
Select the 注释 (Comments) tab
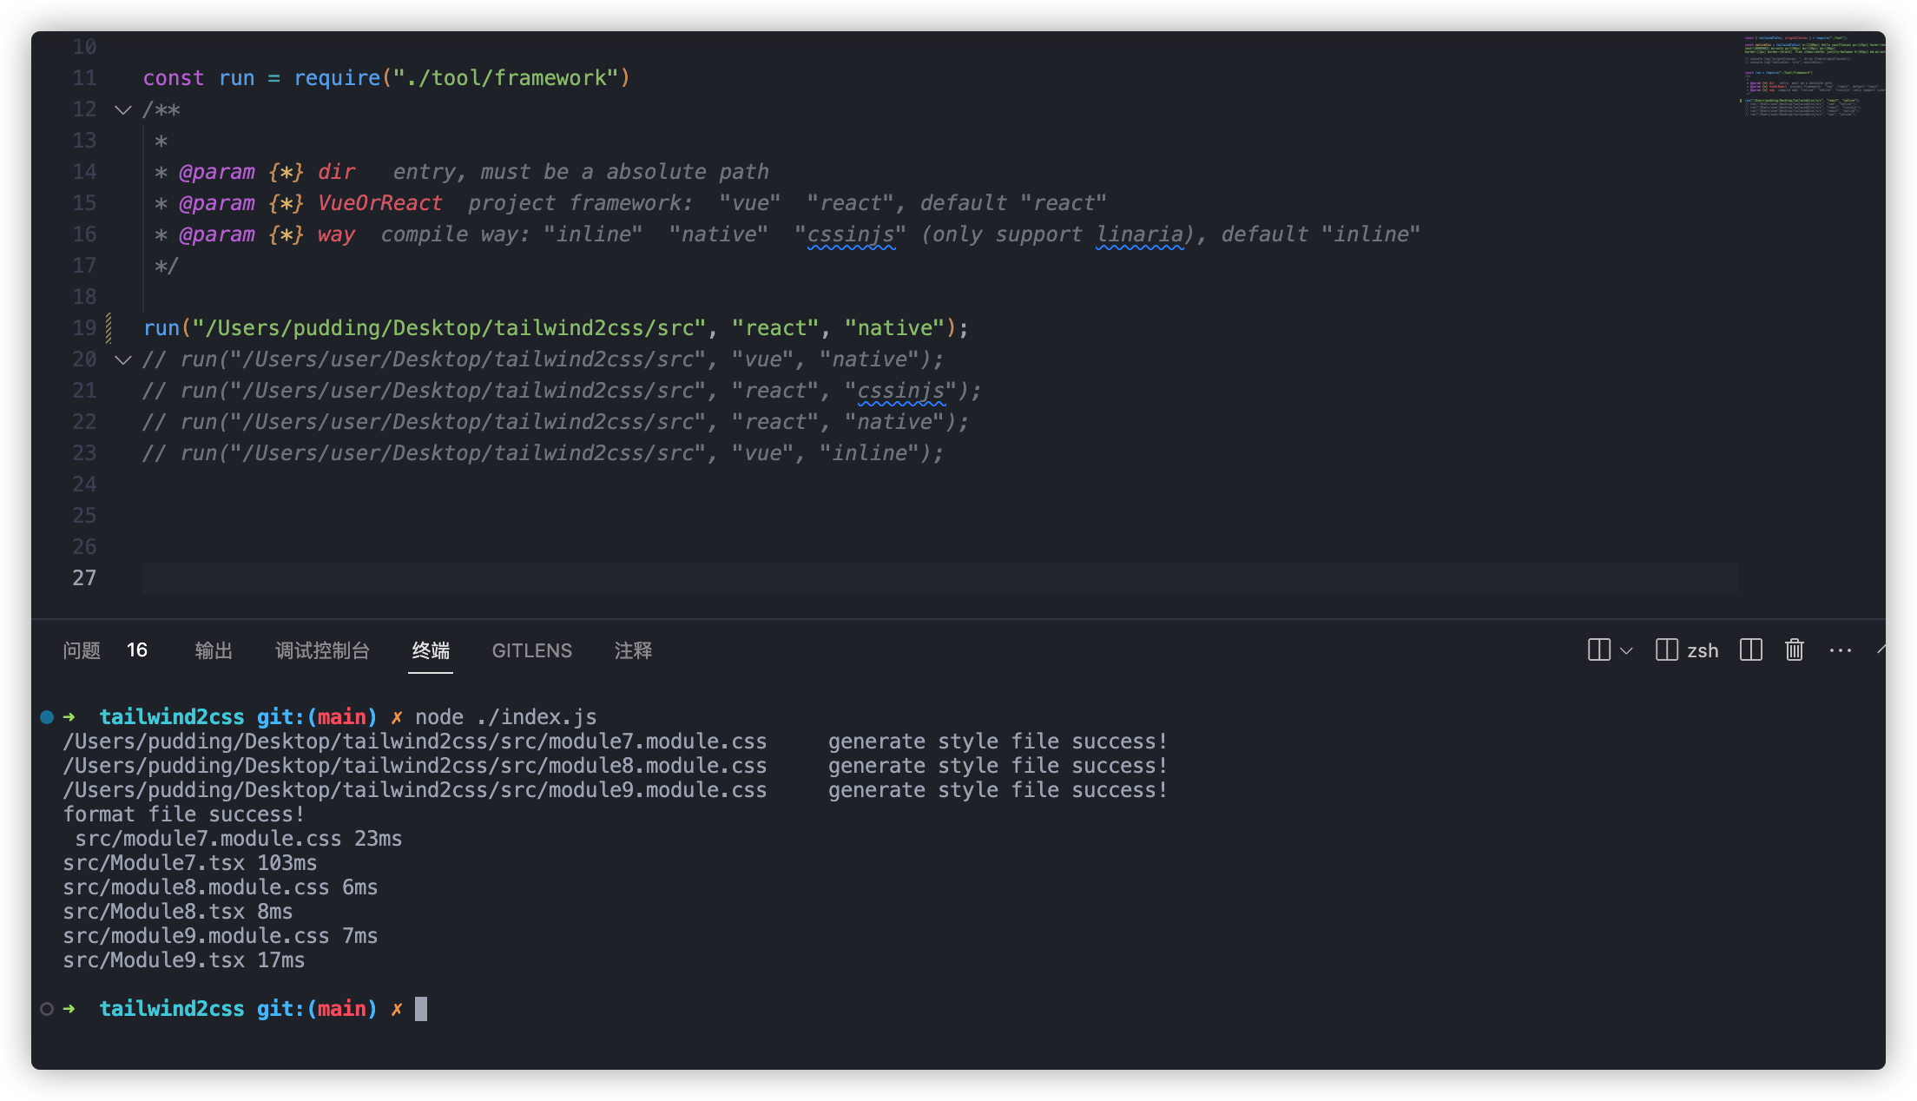633,650
